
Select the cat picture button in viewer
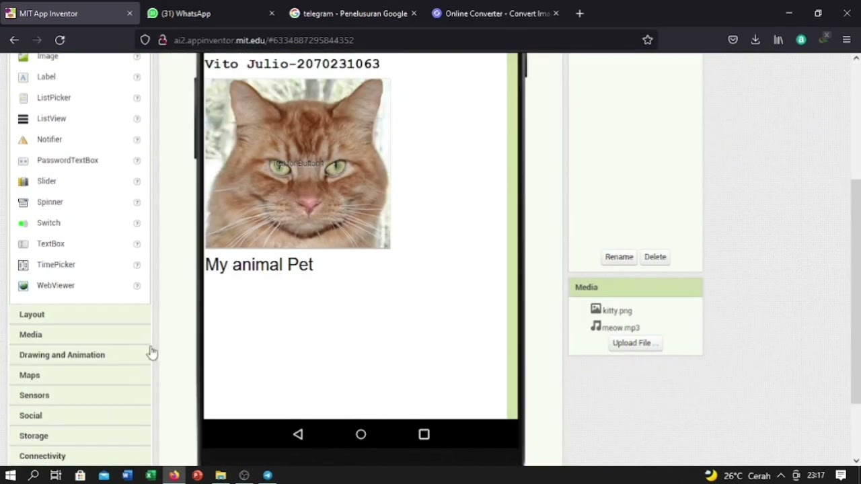click(x=297, y=163)
